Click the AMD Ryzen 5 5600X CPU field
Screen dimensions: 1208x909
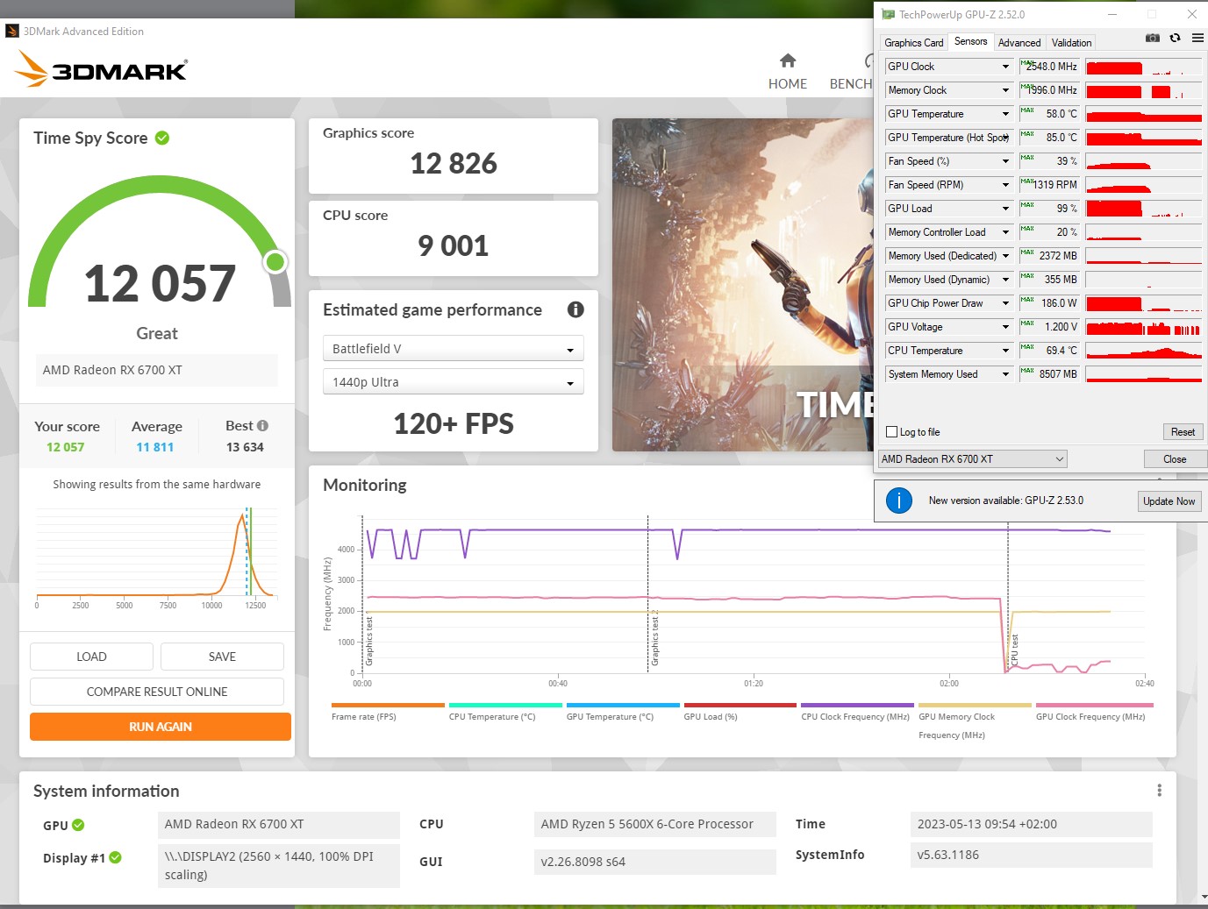click(655, 824)
